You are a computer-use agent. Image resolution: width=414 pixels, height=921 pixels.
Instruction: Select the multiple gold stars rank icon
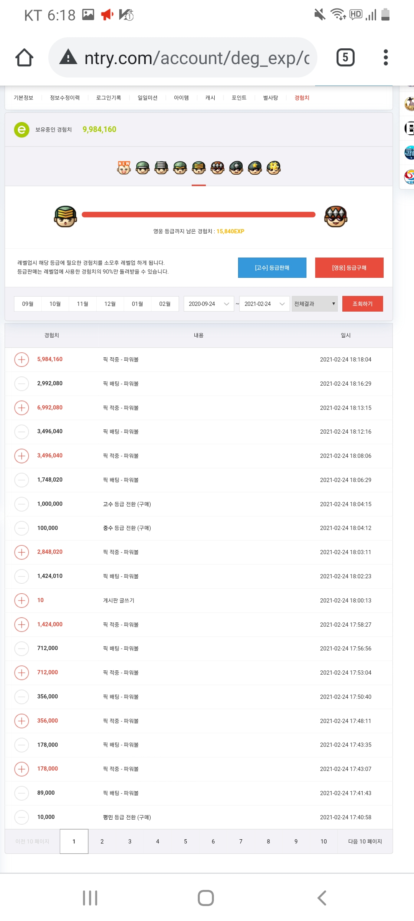(x=274, y=168)
